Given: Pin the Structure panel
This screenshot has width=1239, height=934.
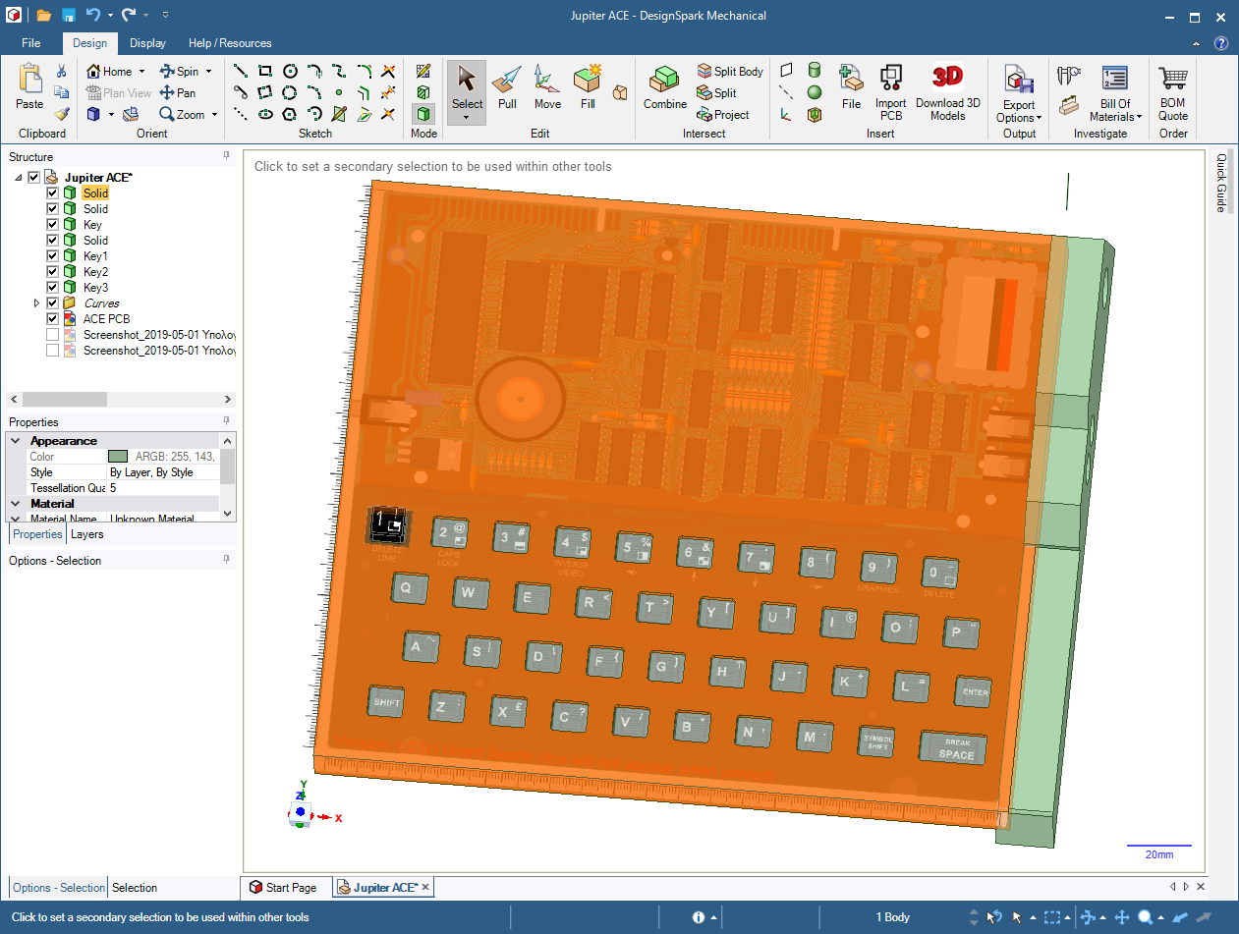Looking at the screenshot, I should 226,156.
